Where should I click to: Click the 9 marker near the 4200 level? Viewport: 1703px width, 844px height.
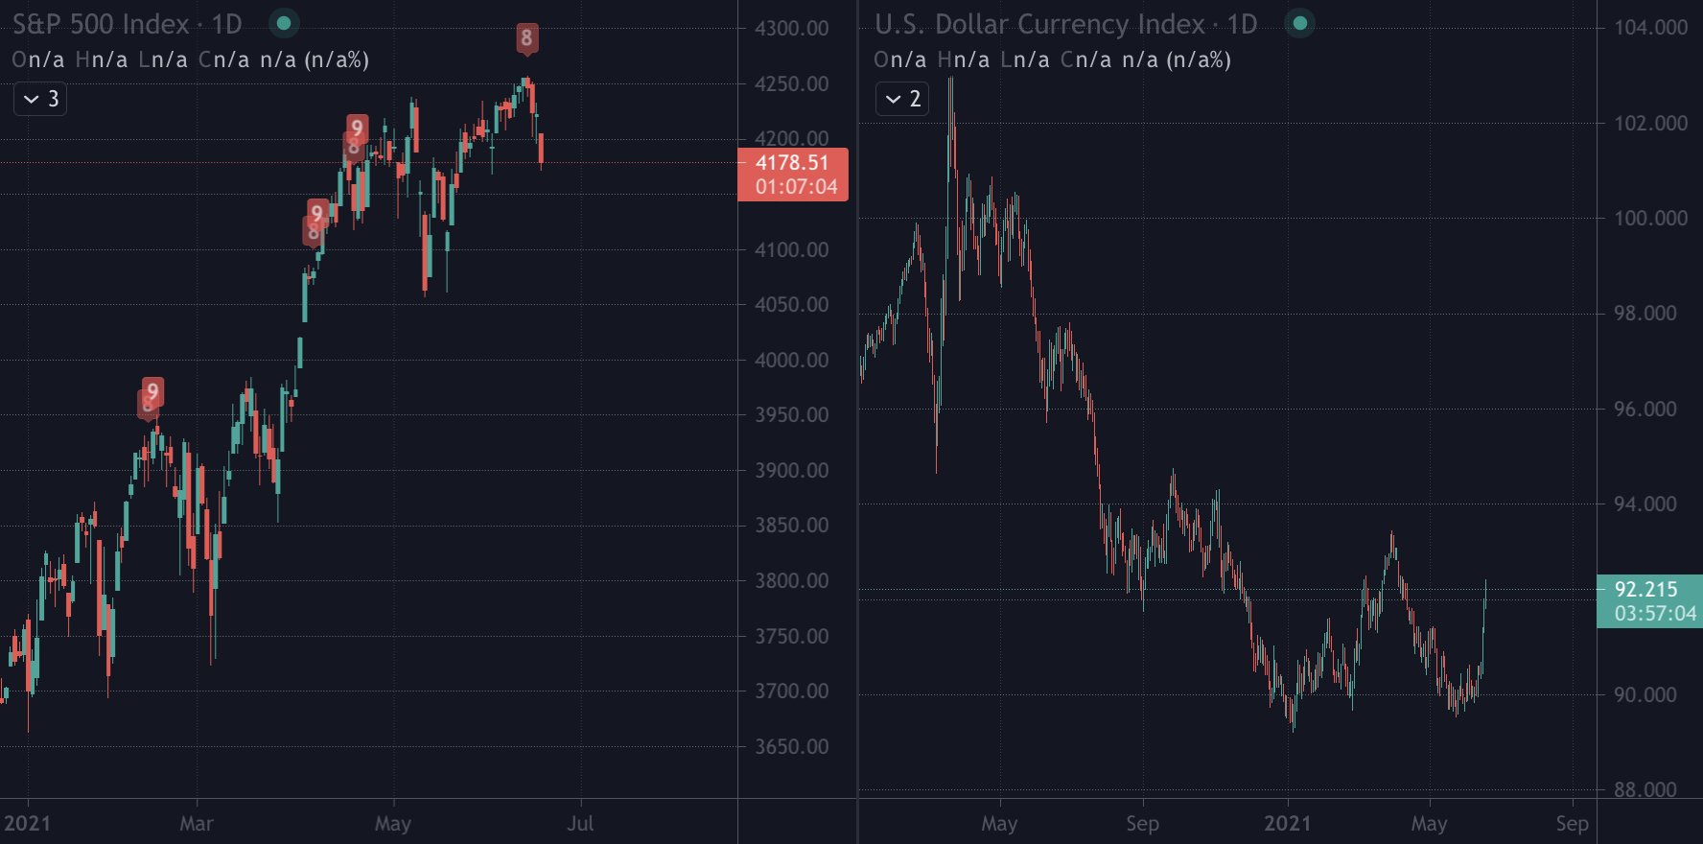357,128
